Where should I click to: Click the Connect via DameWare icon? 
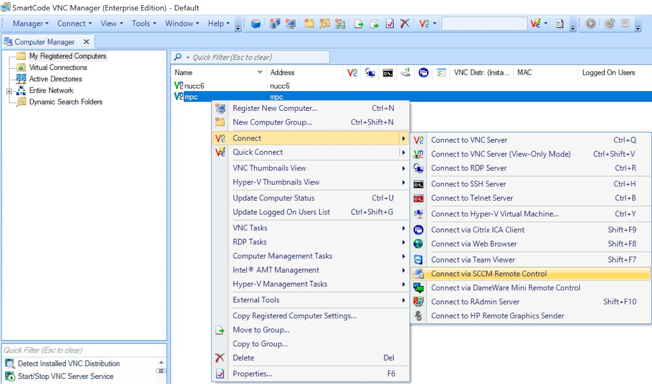418,288
